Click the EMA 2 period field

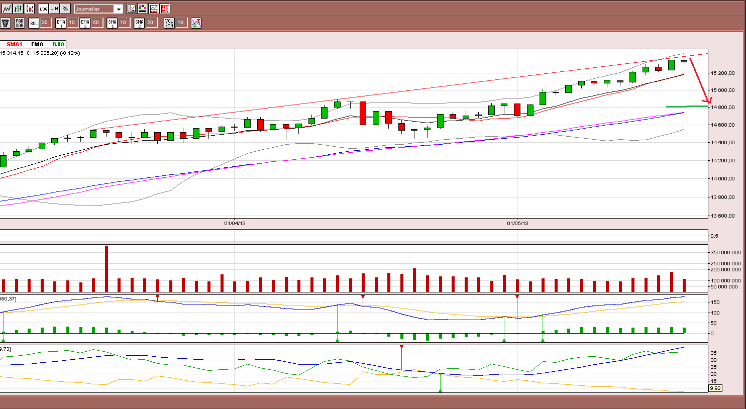point(97,23)
